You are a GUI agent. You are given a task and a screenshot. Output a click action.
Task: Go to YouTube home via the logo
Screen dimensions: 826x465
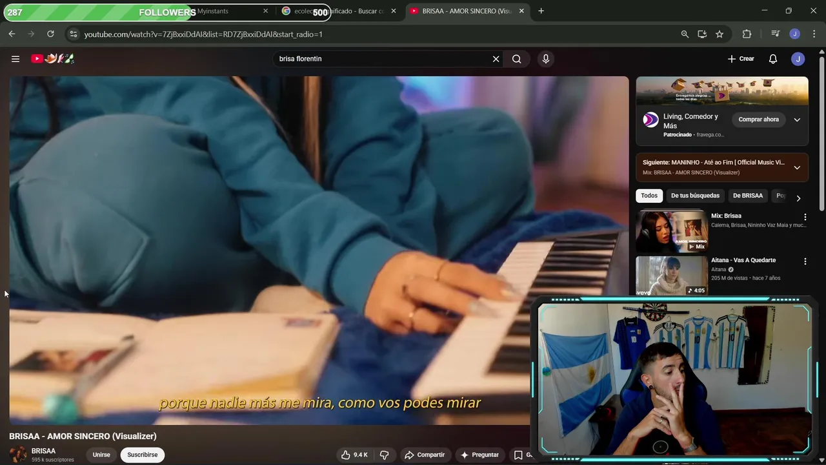point(53,59)
